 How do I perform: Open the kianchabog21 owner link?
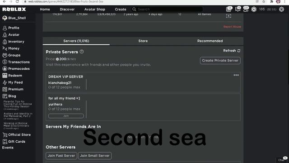pyautogui.click(x=60, y=83)
